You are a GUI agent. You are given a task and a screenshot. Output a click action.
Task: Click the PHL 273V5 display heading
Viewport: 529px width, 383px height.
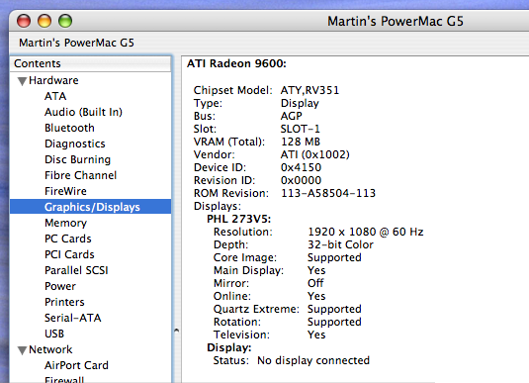(x=239, y=219)
